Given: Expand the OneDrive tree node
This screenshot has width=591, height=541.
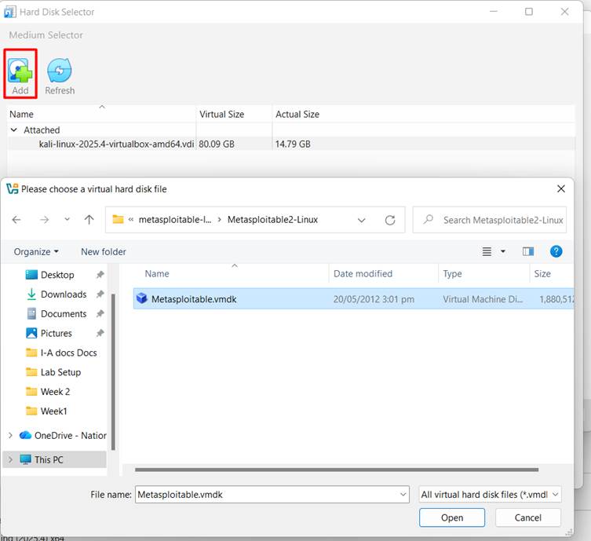Looking at the screenshot, I should (10, 435).
